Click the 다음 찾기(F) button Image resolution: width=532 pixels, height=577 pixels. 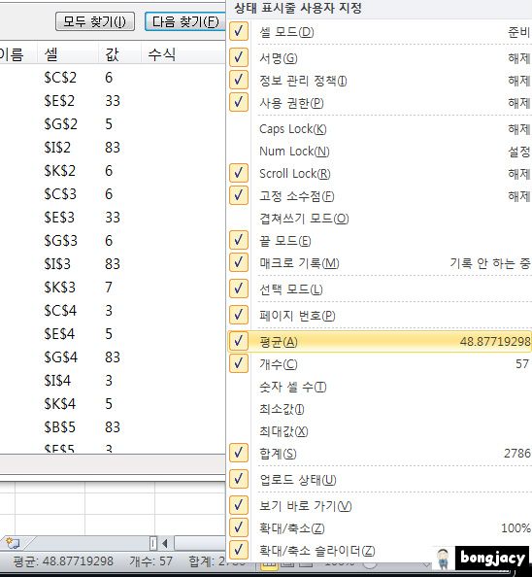tap(184, 21)
